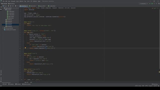Open Project panel settings gear

click(15, 6)
